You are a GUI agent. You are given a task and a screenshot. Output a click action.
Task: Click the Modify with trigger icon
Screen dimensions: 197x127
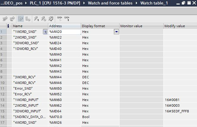tap(44, 19)
